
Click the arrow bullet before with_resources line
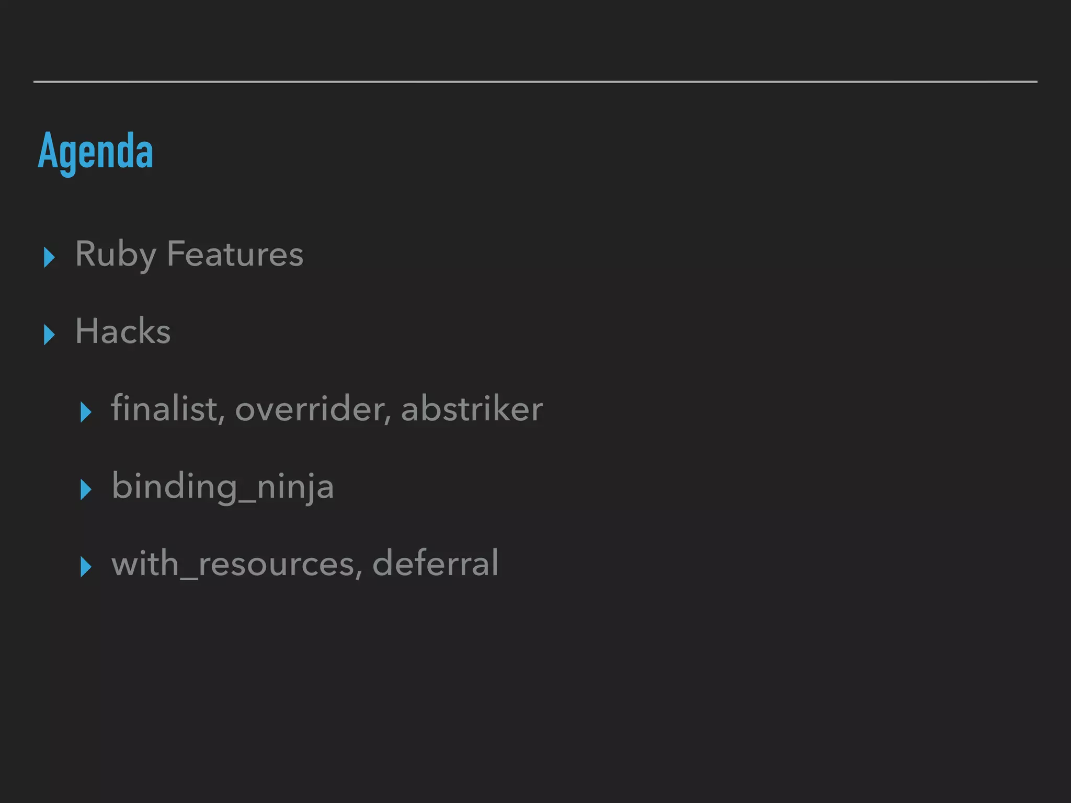(86, 567)
